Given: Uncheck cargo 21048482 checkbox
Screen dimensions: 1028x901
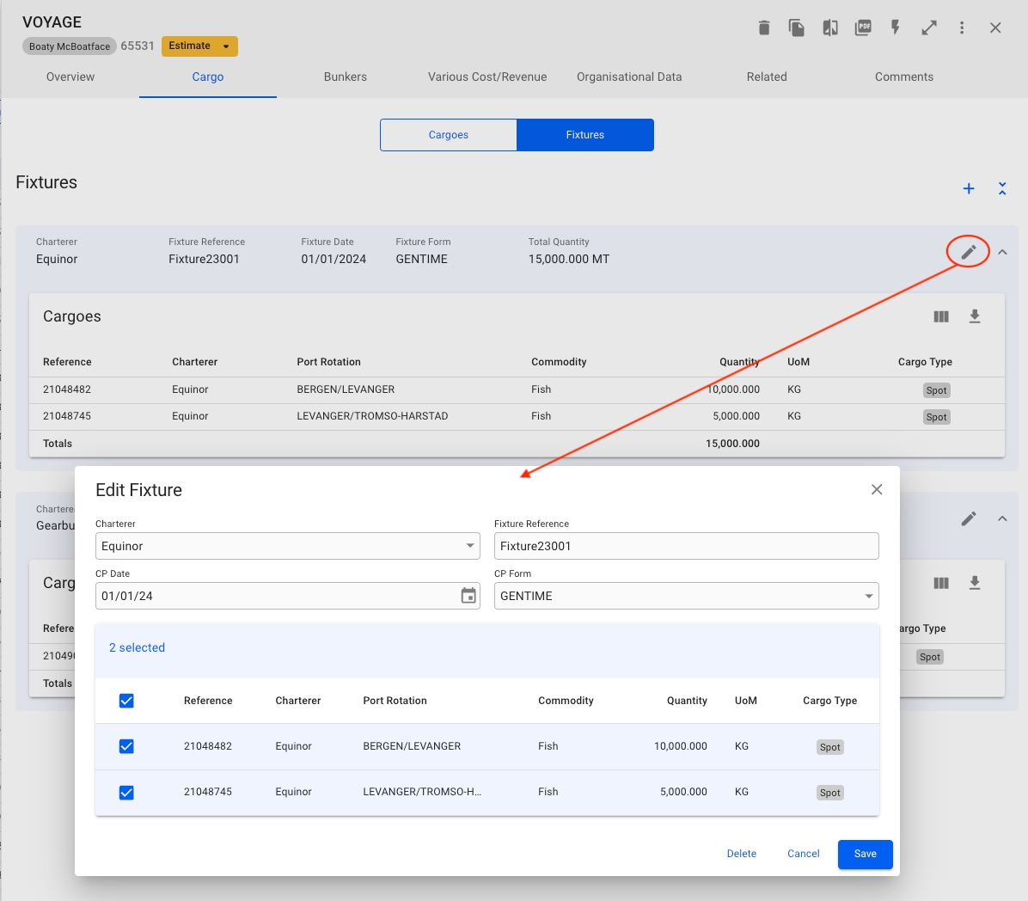Looking at the screenshot, I should [x=126, y=746].
